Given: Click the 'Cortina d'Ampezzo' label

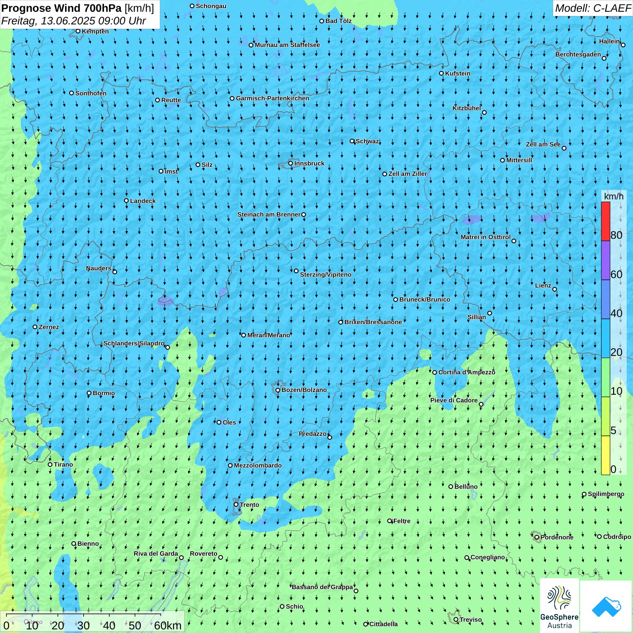Looking at the screenshot, I should coord(467,372).
